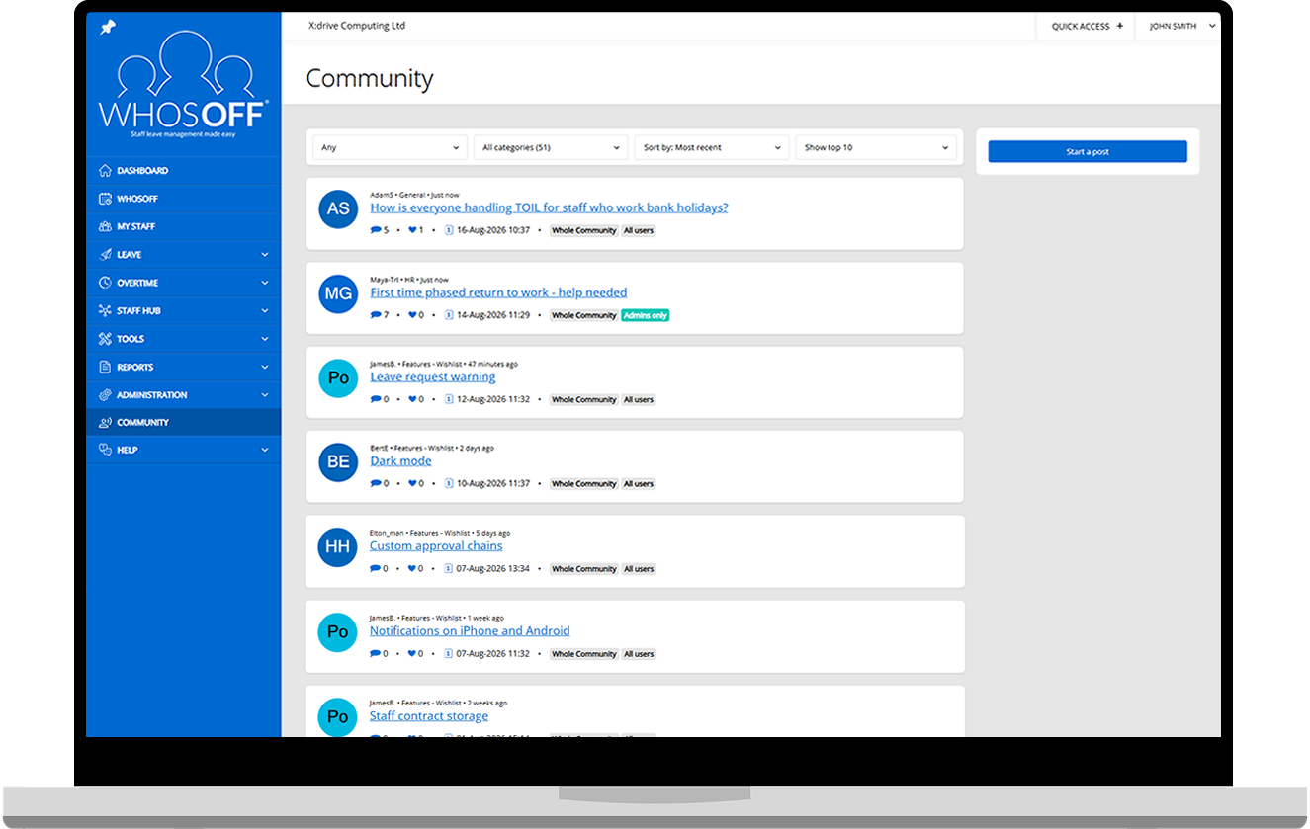Viewport: 1310px width, 829px height.
Task: Click the Tools wrench icon
Action: coord(106,339)
